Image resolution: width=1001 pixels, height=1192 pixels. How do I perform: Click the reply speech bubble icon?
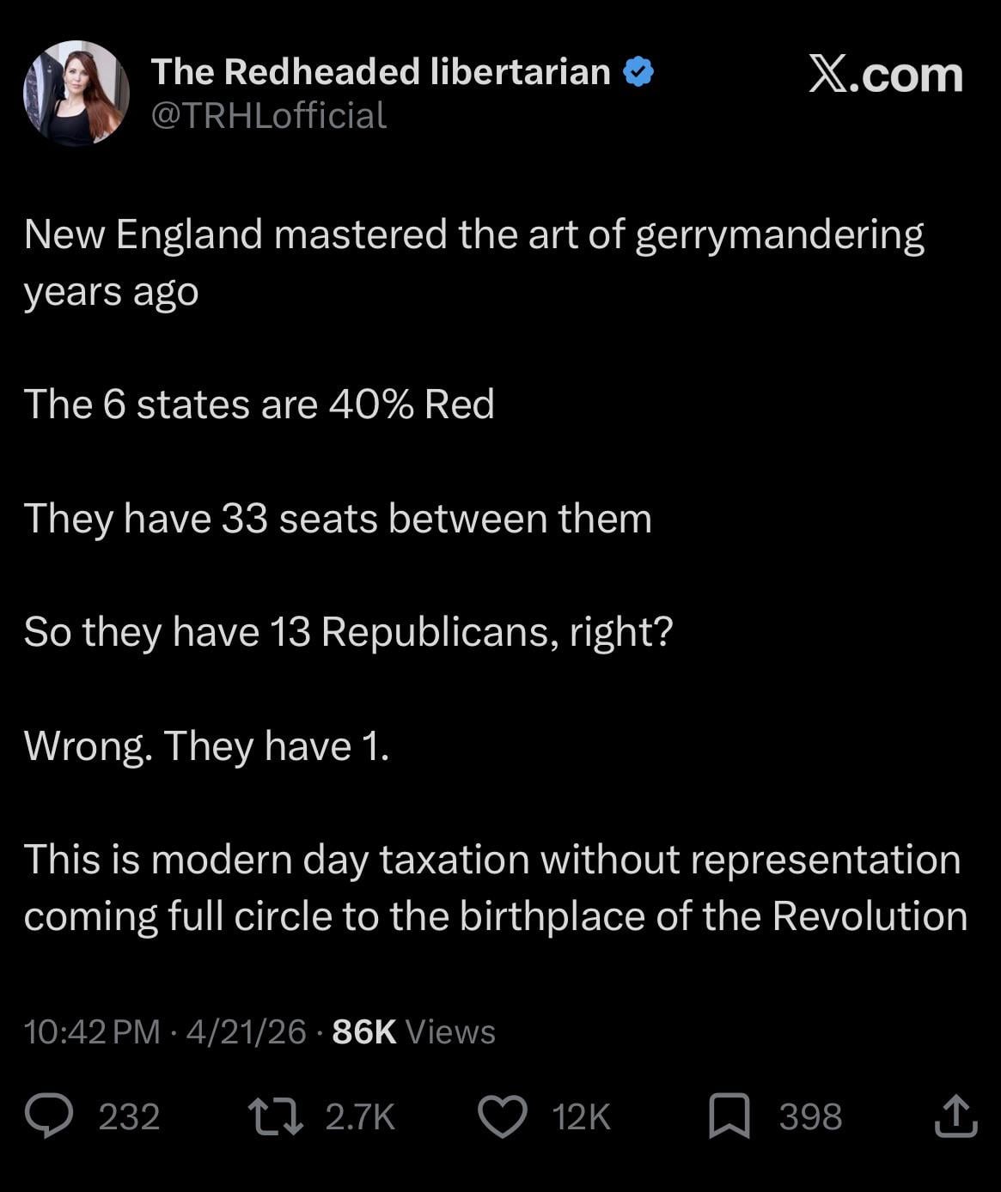pos(49,1116)
